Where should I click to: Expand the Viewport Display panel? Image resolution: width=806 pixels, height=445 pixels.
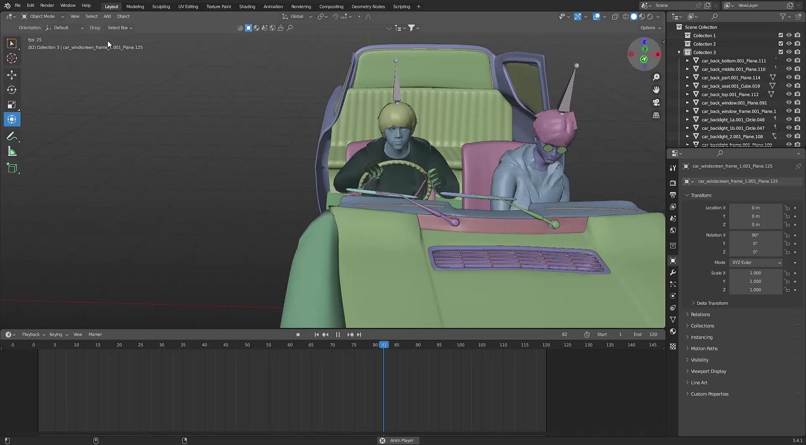click(708, 371)
